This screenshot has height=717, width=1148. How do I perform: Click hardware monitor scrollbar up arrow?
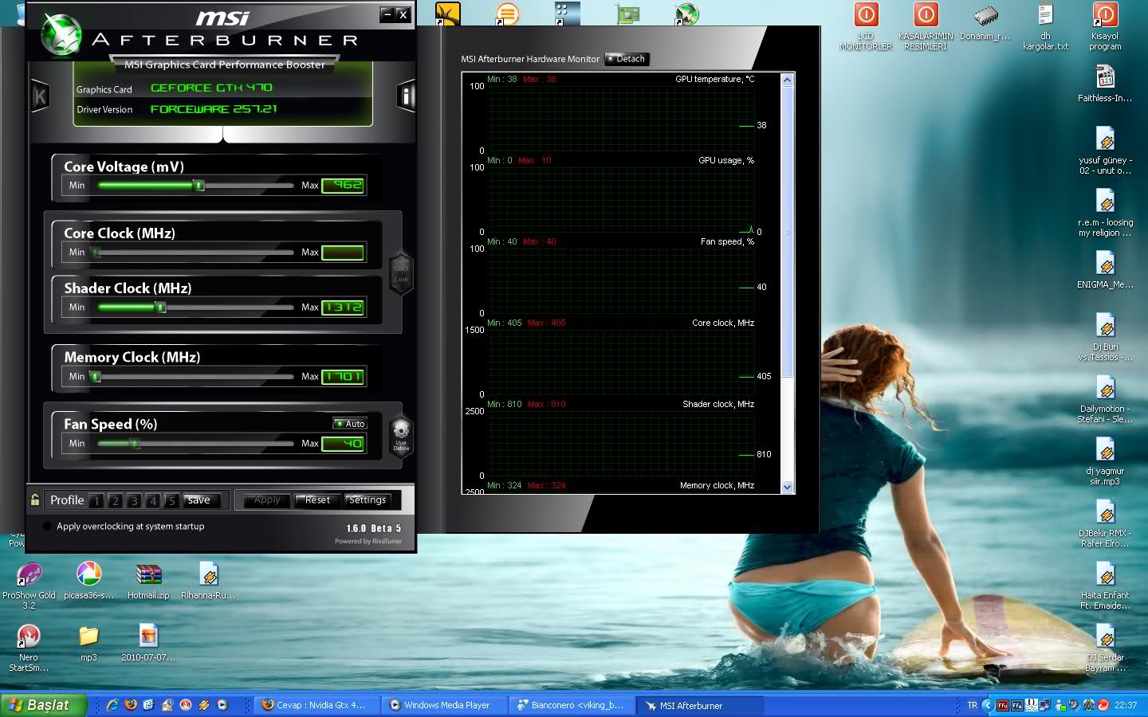pyautogui.click(x=788, y=80)
